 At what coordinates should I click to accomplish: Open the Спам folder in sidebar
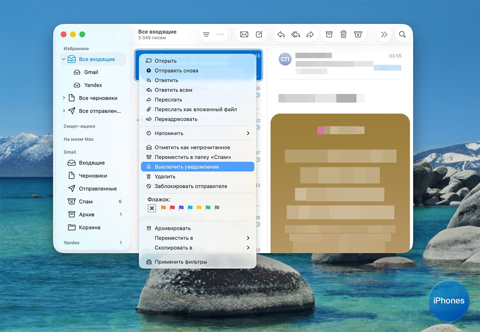click(x=86, y=202)
